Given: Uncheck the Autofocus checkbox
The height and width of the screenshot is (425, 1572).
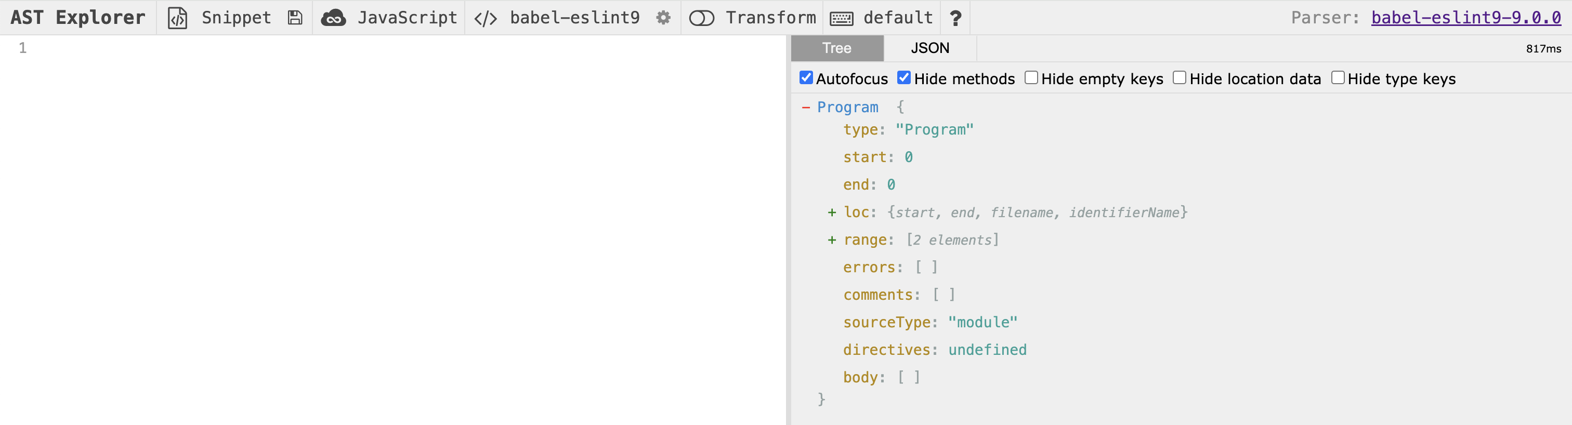Looking at the screenshot, I should tap(806, 78).
